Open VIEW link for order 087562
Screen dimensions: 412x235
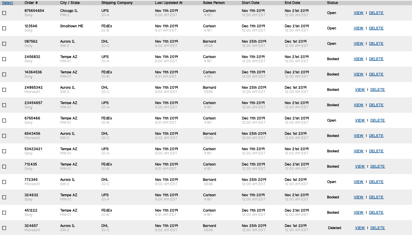pyautogui.click(x=358, y=44)
